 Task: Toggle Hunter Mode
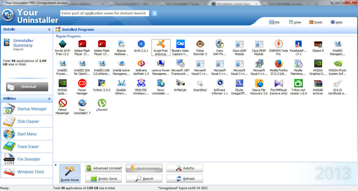coord(70,173)
